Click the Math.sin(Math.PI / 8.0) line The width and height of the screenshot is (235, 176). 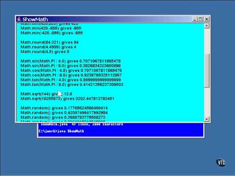pyautogui.click(x=70, y=66)
